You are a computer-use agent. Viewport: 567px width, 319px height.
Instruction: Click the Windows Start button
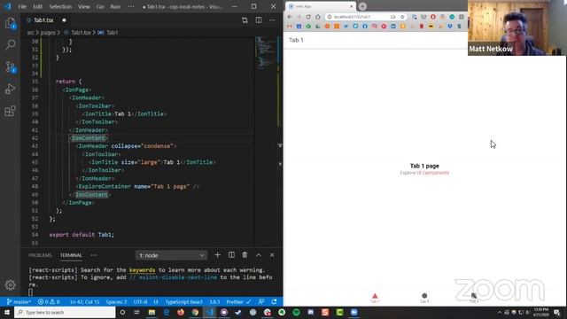(x=7, y=312)
